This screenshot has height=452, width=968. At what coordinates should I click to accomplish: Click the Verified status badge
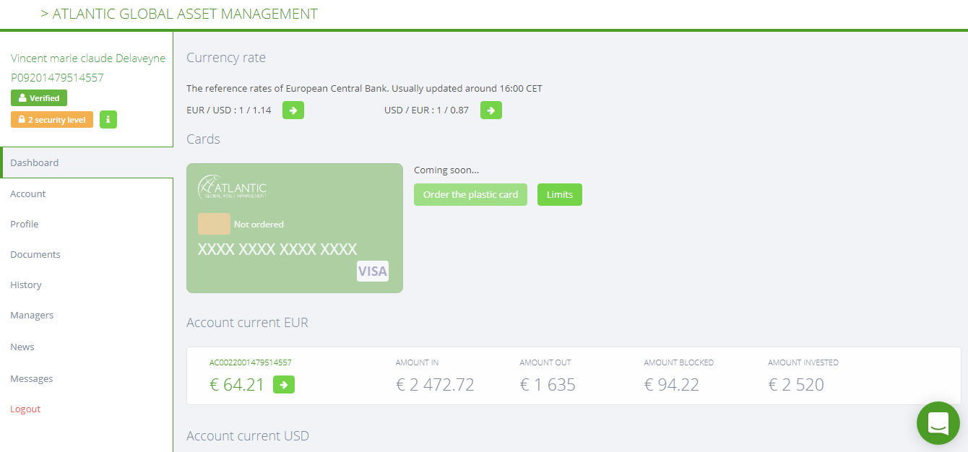[x=39, y=98]
